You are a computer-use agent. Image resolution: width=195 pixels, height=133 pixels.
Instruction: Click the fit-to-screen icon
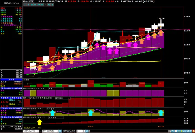[x=188, y=131]
